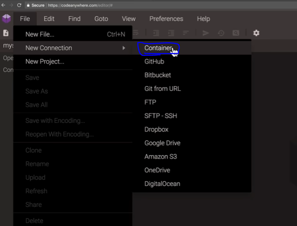This screenshot has width=297, height=226.
Task: Select Google Drive connection
Action: coord(192,143)
